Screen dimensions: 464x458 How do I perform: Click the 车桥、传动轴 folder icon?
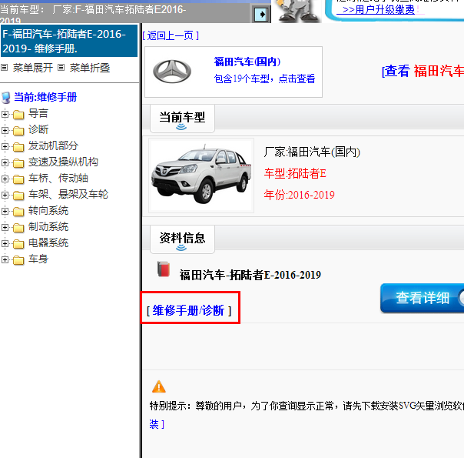(18, 179)
